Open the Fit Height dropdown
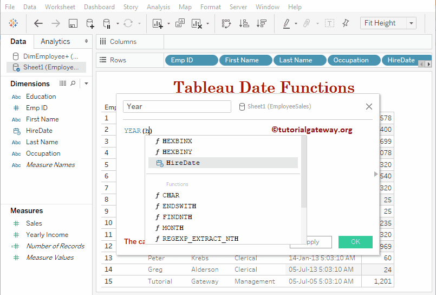 coord(411,23)
